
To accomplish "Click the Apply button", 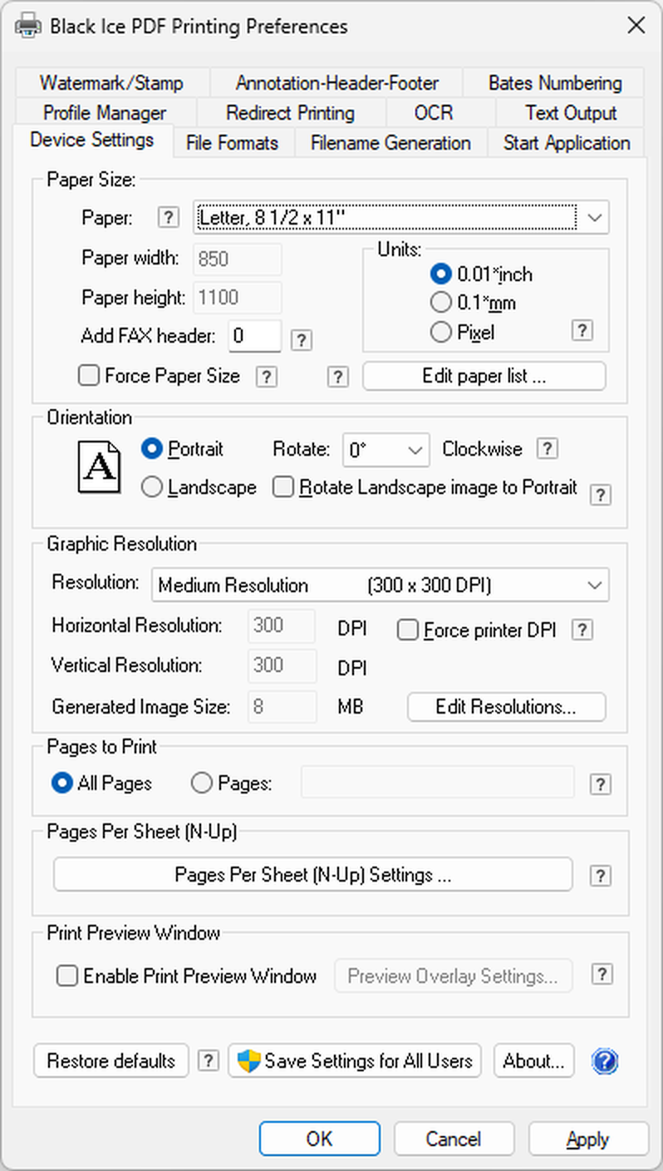I will pyautogui.click(x=588, y=1139).
